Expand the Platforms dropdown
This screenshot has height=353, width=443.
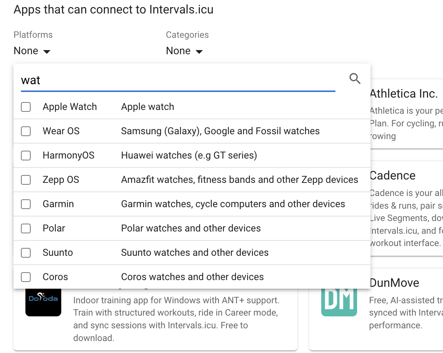coord(32,51)
